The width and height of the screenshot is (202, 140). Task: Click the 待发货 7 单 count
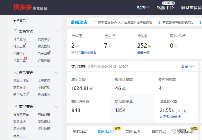[x=108, y=46]
